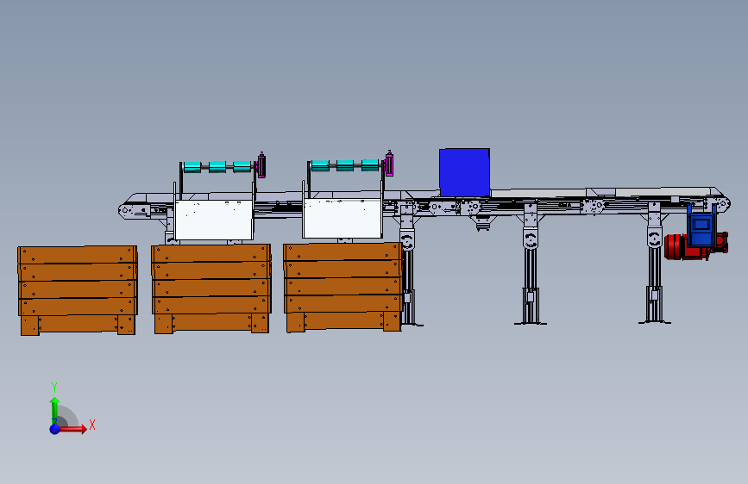Viewport: 748px width, 484px height.
Task: Click the X axis label
Action: (92, 425)
